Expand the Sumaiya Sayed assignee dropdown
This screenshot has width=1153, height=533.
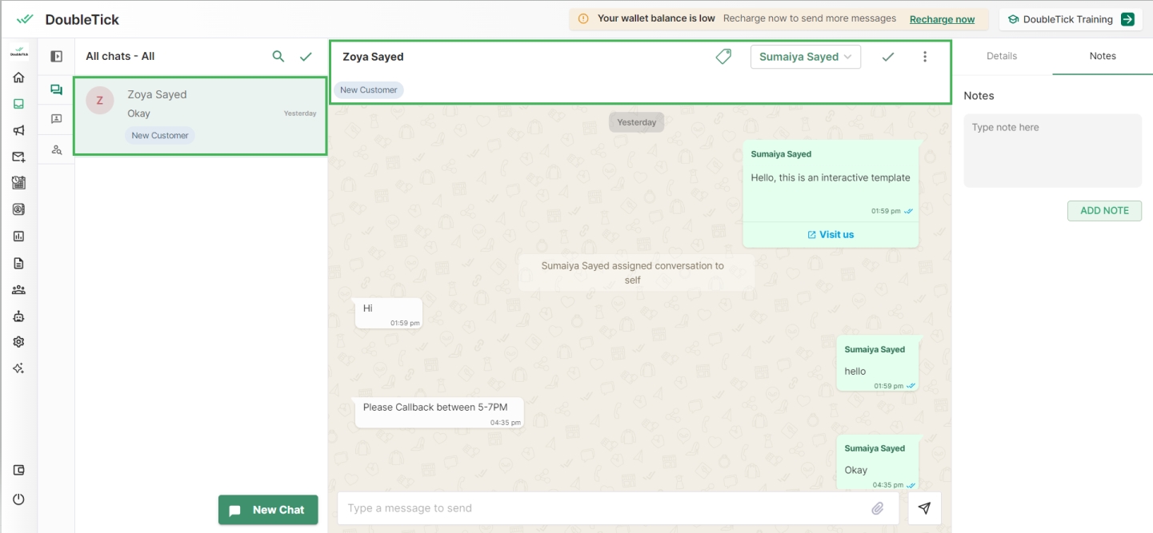(x=805, y=57)
